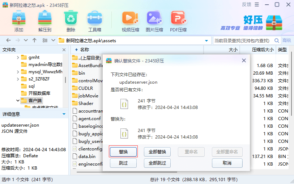294x184 pixels.
Task: Expand the gmht tree node
Action: pos(18,57)
